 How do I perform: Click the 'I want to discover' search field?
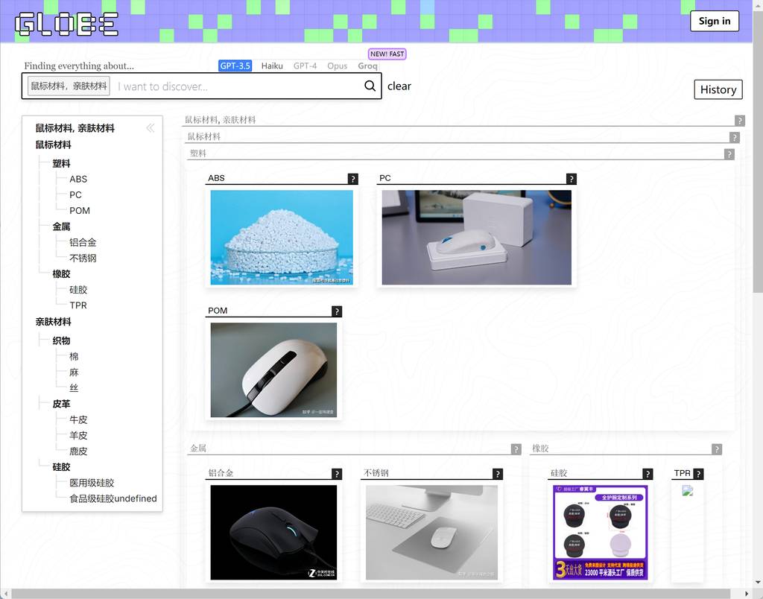coord(238,86)
